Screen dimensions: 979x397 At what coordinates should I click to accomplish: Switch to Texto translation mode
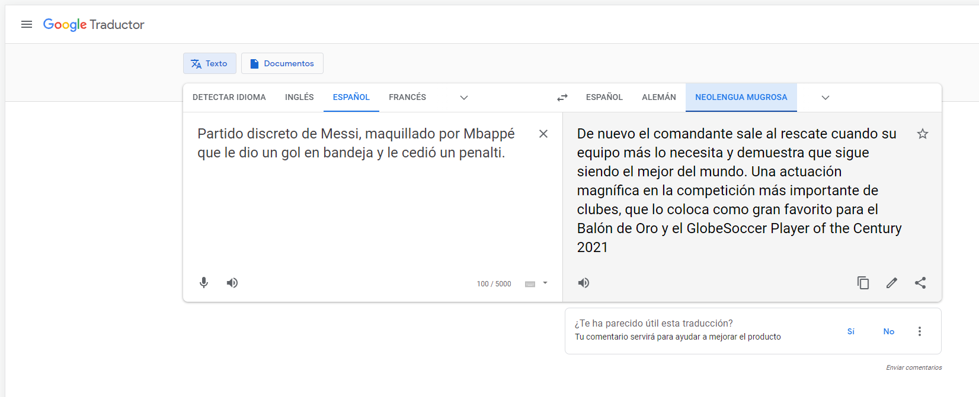[x=210, y=63]
